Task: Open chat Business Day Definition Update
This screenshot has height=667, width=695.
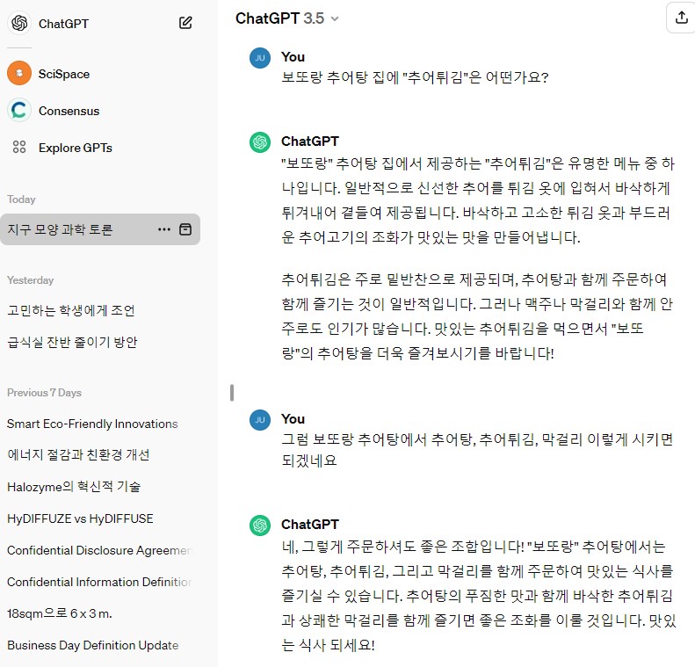Action: click(92, 645)
